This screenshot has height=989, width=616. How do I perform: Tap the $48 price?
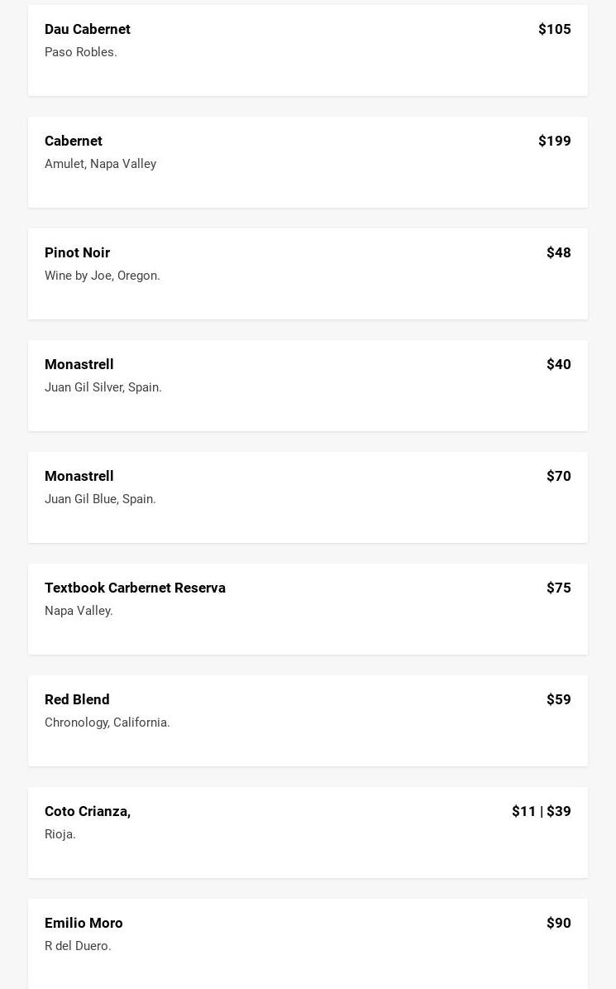coord(558,252)
